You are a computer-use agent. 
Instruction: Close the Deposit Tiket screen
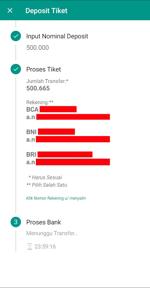coord(10,10)
